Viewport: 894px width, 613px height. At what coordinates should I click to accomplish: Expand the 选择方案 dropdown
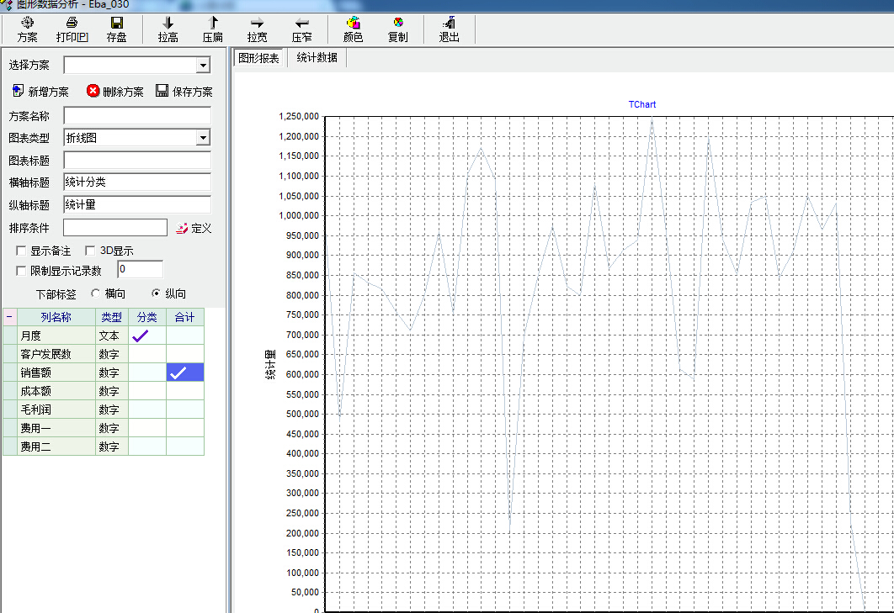pyautogui.click(x=203, y=66)
